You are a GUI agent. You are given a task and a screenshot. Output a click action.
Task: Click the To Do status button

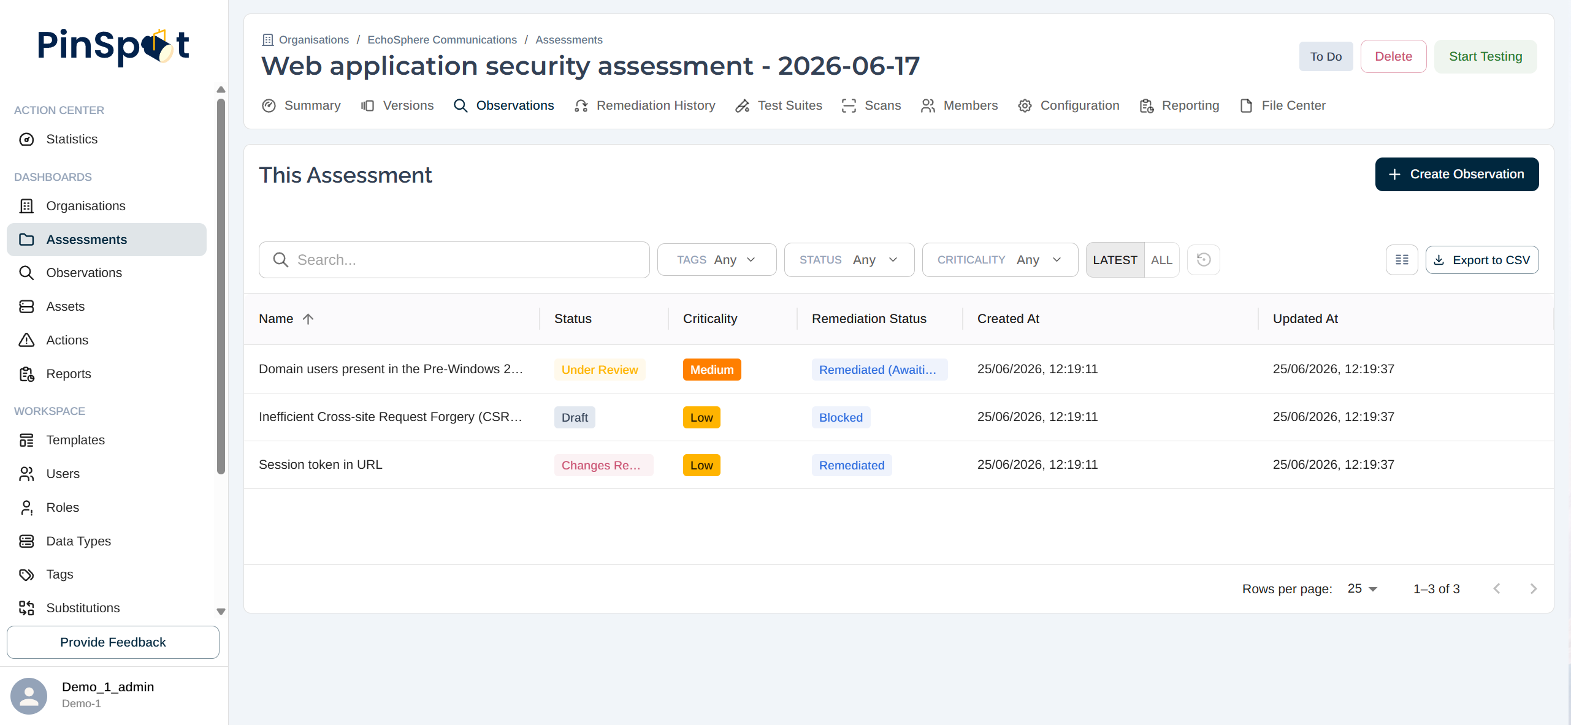pos(1326,56)
